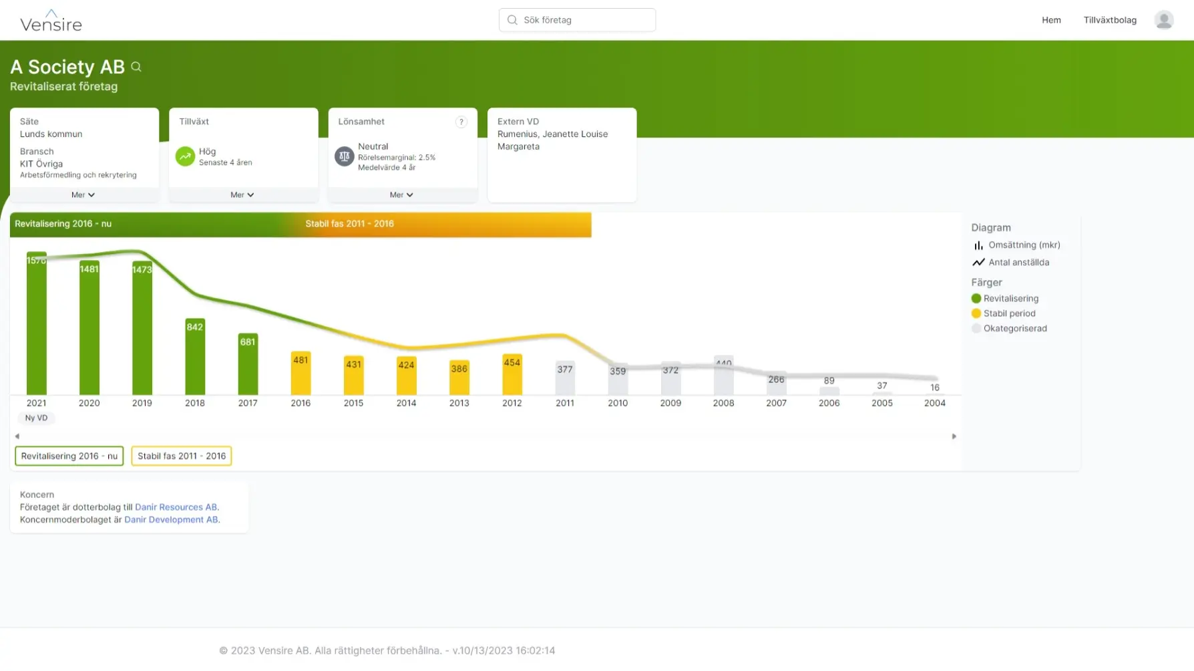
Task: Click the 2004 value 16
Action: click(935, 388)
